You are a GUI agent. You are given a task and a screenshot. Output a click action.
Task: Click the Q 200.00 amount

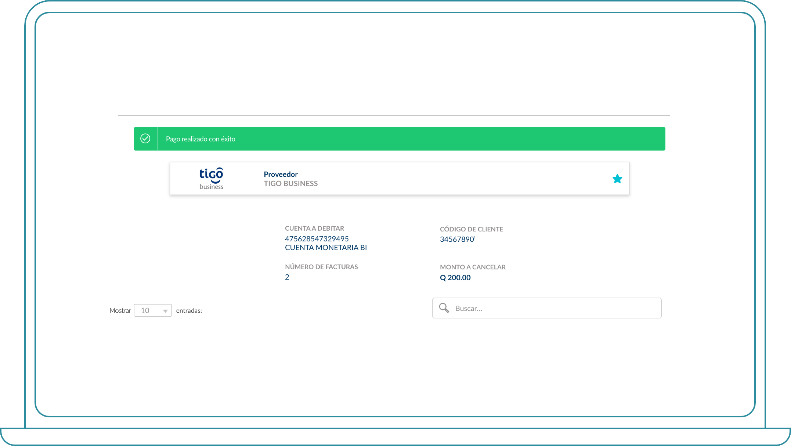point(455,277)
